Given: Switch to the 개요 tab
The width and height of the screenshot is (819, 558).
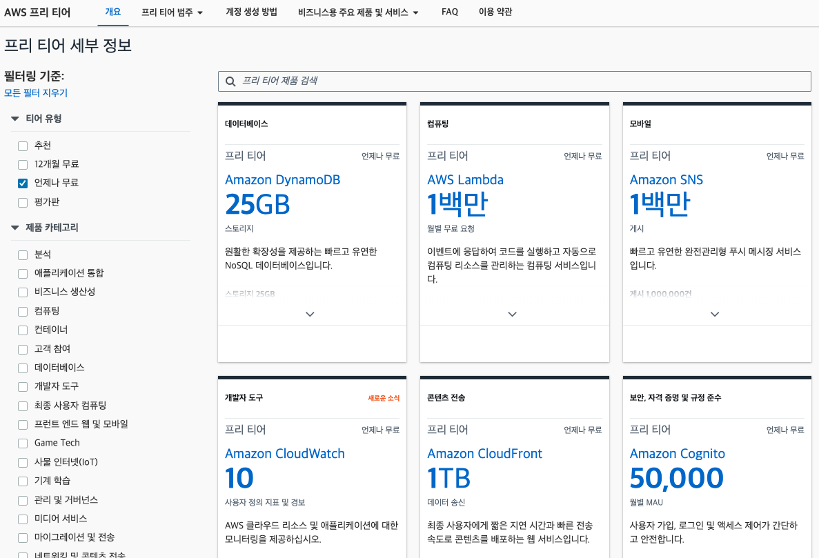Looking at the screenshot, I should [113, 12].
